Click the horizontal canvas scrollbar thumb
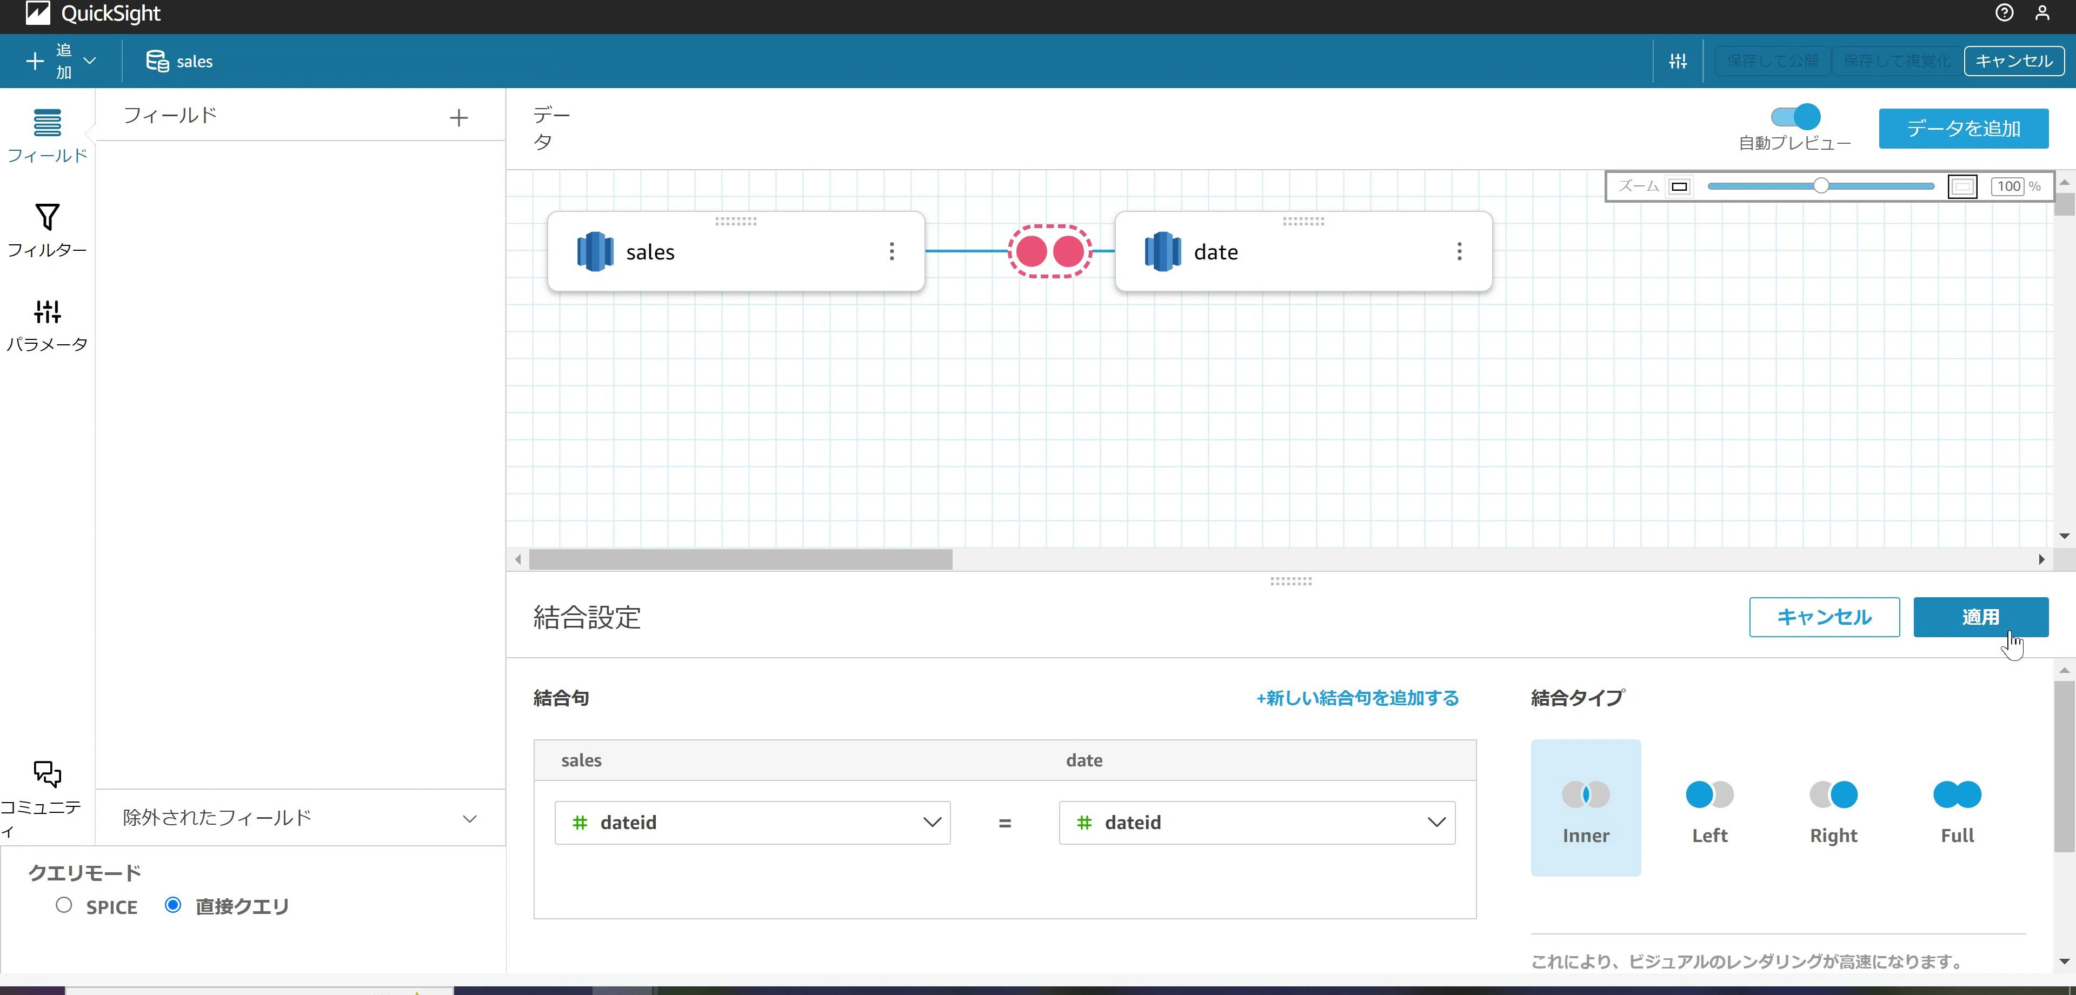Screen dimensions: 2076x995 pos(740,559)
